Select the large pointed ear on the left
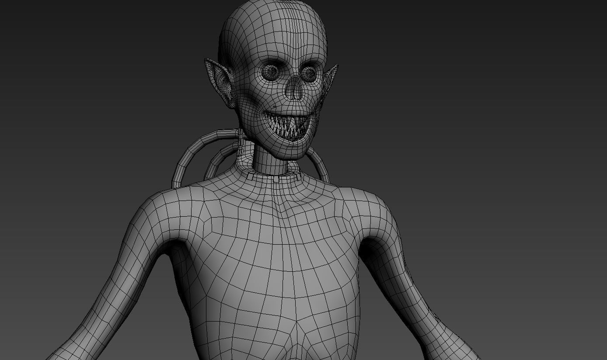 220,83
